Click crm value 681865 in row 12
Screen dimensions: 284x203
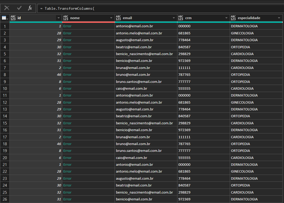click(x=184, y=103)
